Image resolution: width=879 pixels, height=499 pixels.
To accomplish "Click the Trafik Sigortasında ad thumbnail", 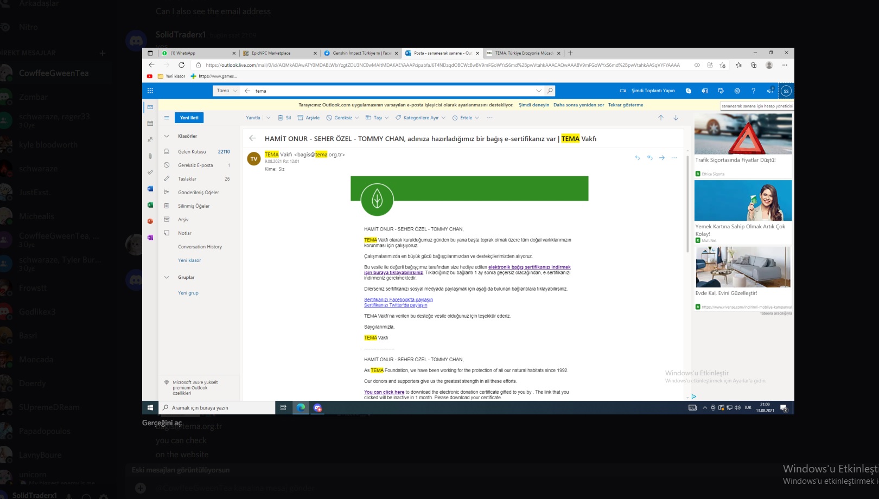I will click(743, 133).
